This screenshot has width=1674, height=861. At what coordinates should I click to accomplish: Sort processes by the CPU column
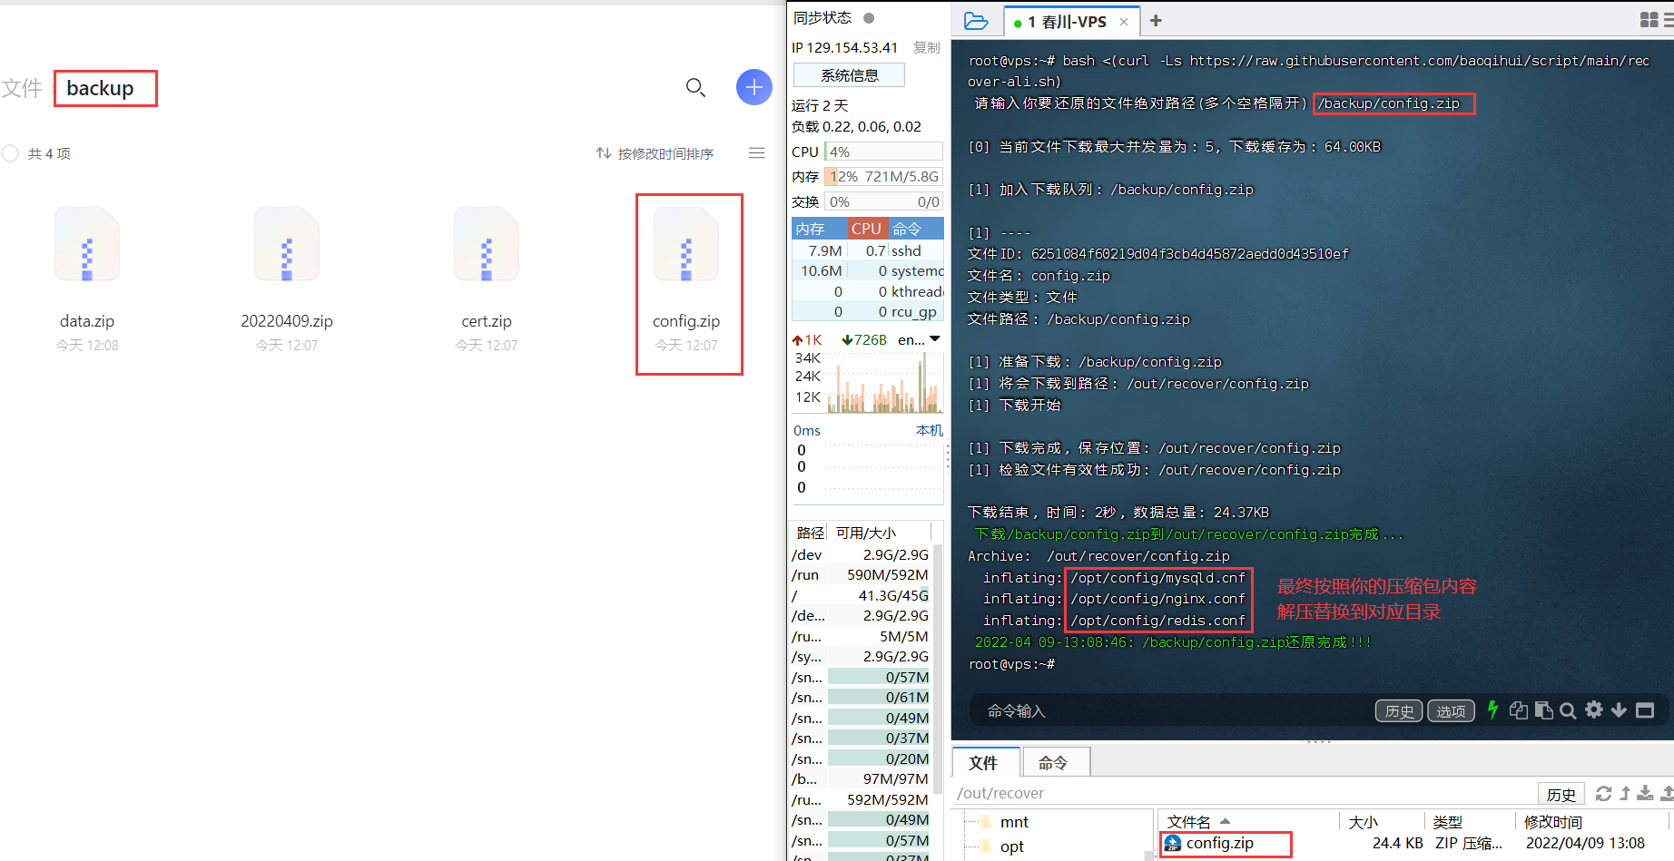(x=867, y=229)
